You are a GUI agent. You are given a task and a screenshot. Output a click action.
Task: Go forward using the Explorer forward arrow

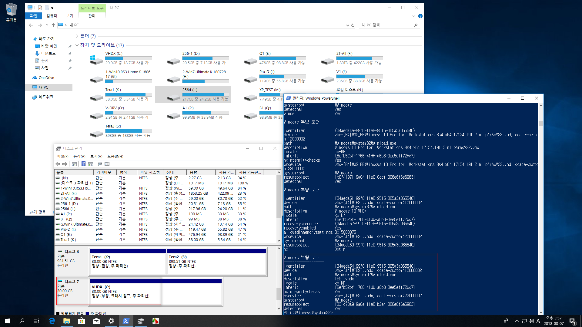(40, 25)
